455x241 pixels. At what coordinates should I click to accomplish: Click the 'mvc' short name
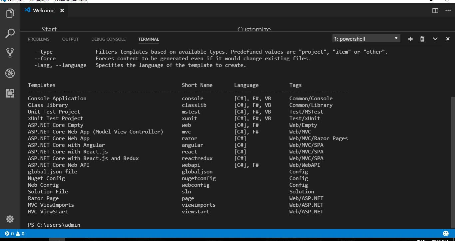[187, 132]
